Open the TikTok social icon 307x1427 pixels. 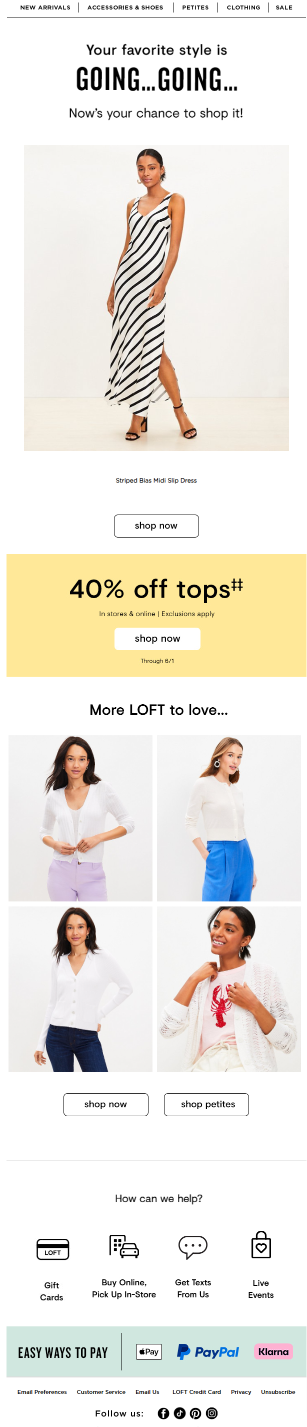tap(179, 1413)
